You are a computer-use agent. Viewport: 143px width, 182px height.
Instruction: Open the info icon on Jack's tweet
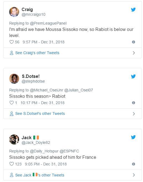click(134, 164)
